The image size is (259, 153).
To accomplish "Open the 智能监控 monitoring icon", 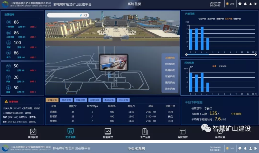I will click(x=108, y=132).
